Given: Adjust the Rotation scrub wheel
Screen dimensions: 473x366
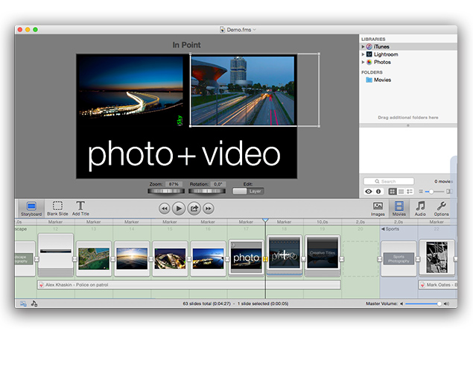Looking at the screenshot, I should coord(207,191).
